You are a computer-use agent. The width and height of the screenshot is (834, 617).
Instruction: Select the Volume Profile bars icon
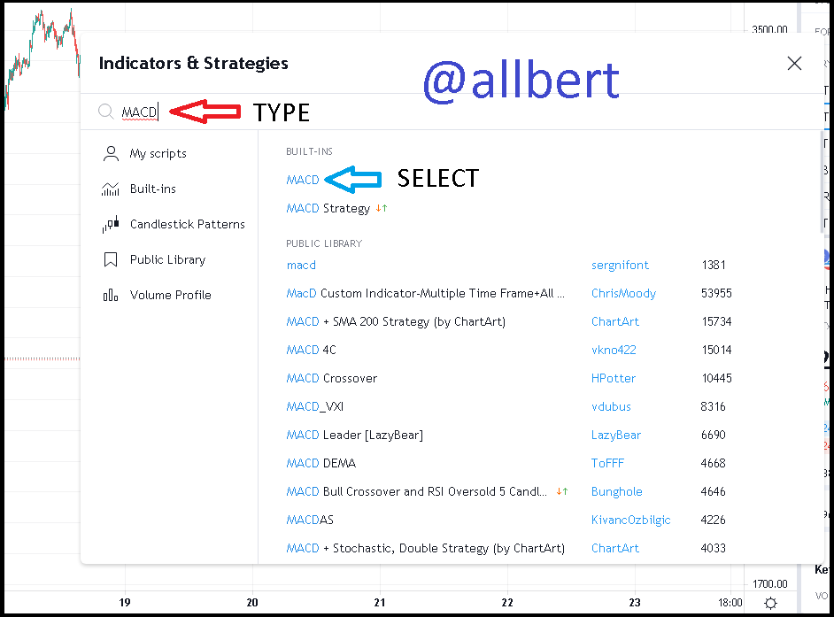[x=111, y=295]
